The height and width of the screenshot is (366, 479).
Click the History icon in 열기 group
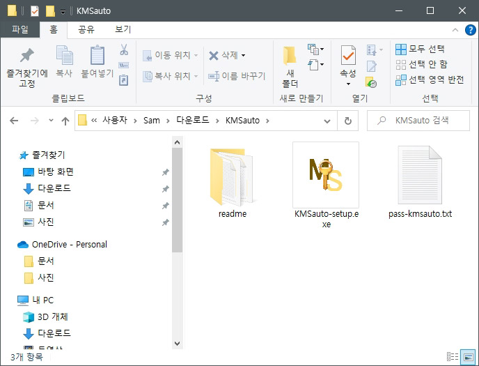pyautogui.click(x=371, y=82)
